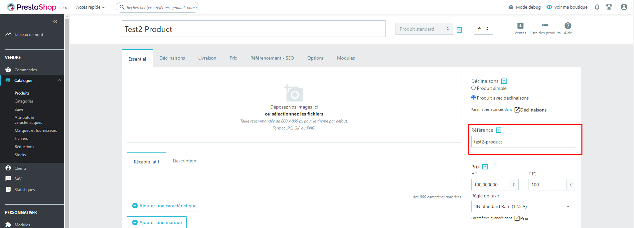Open Attributs & caractéristiques in sidebar

(x=28, y=120)
